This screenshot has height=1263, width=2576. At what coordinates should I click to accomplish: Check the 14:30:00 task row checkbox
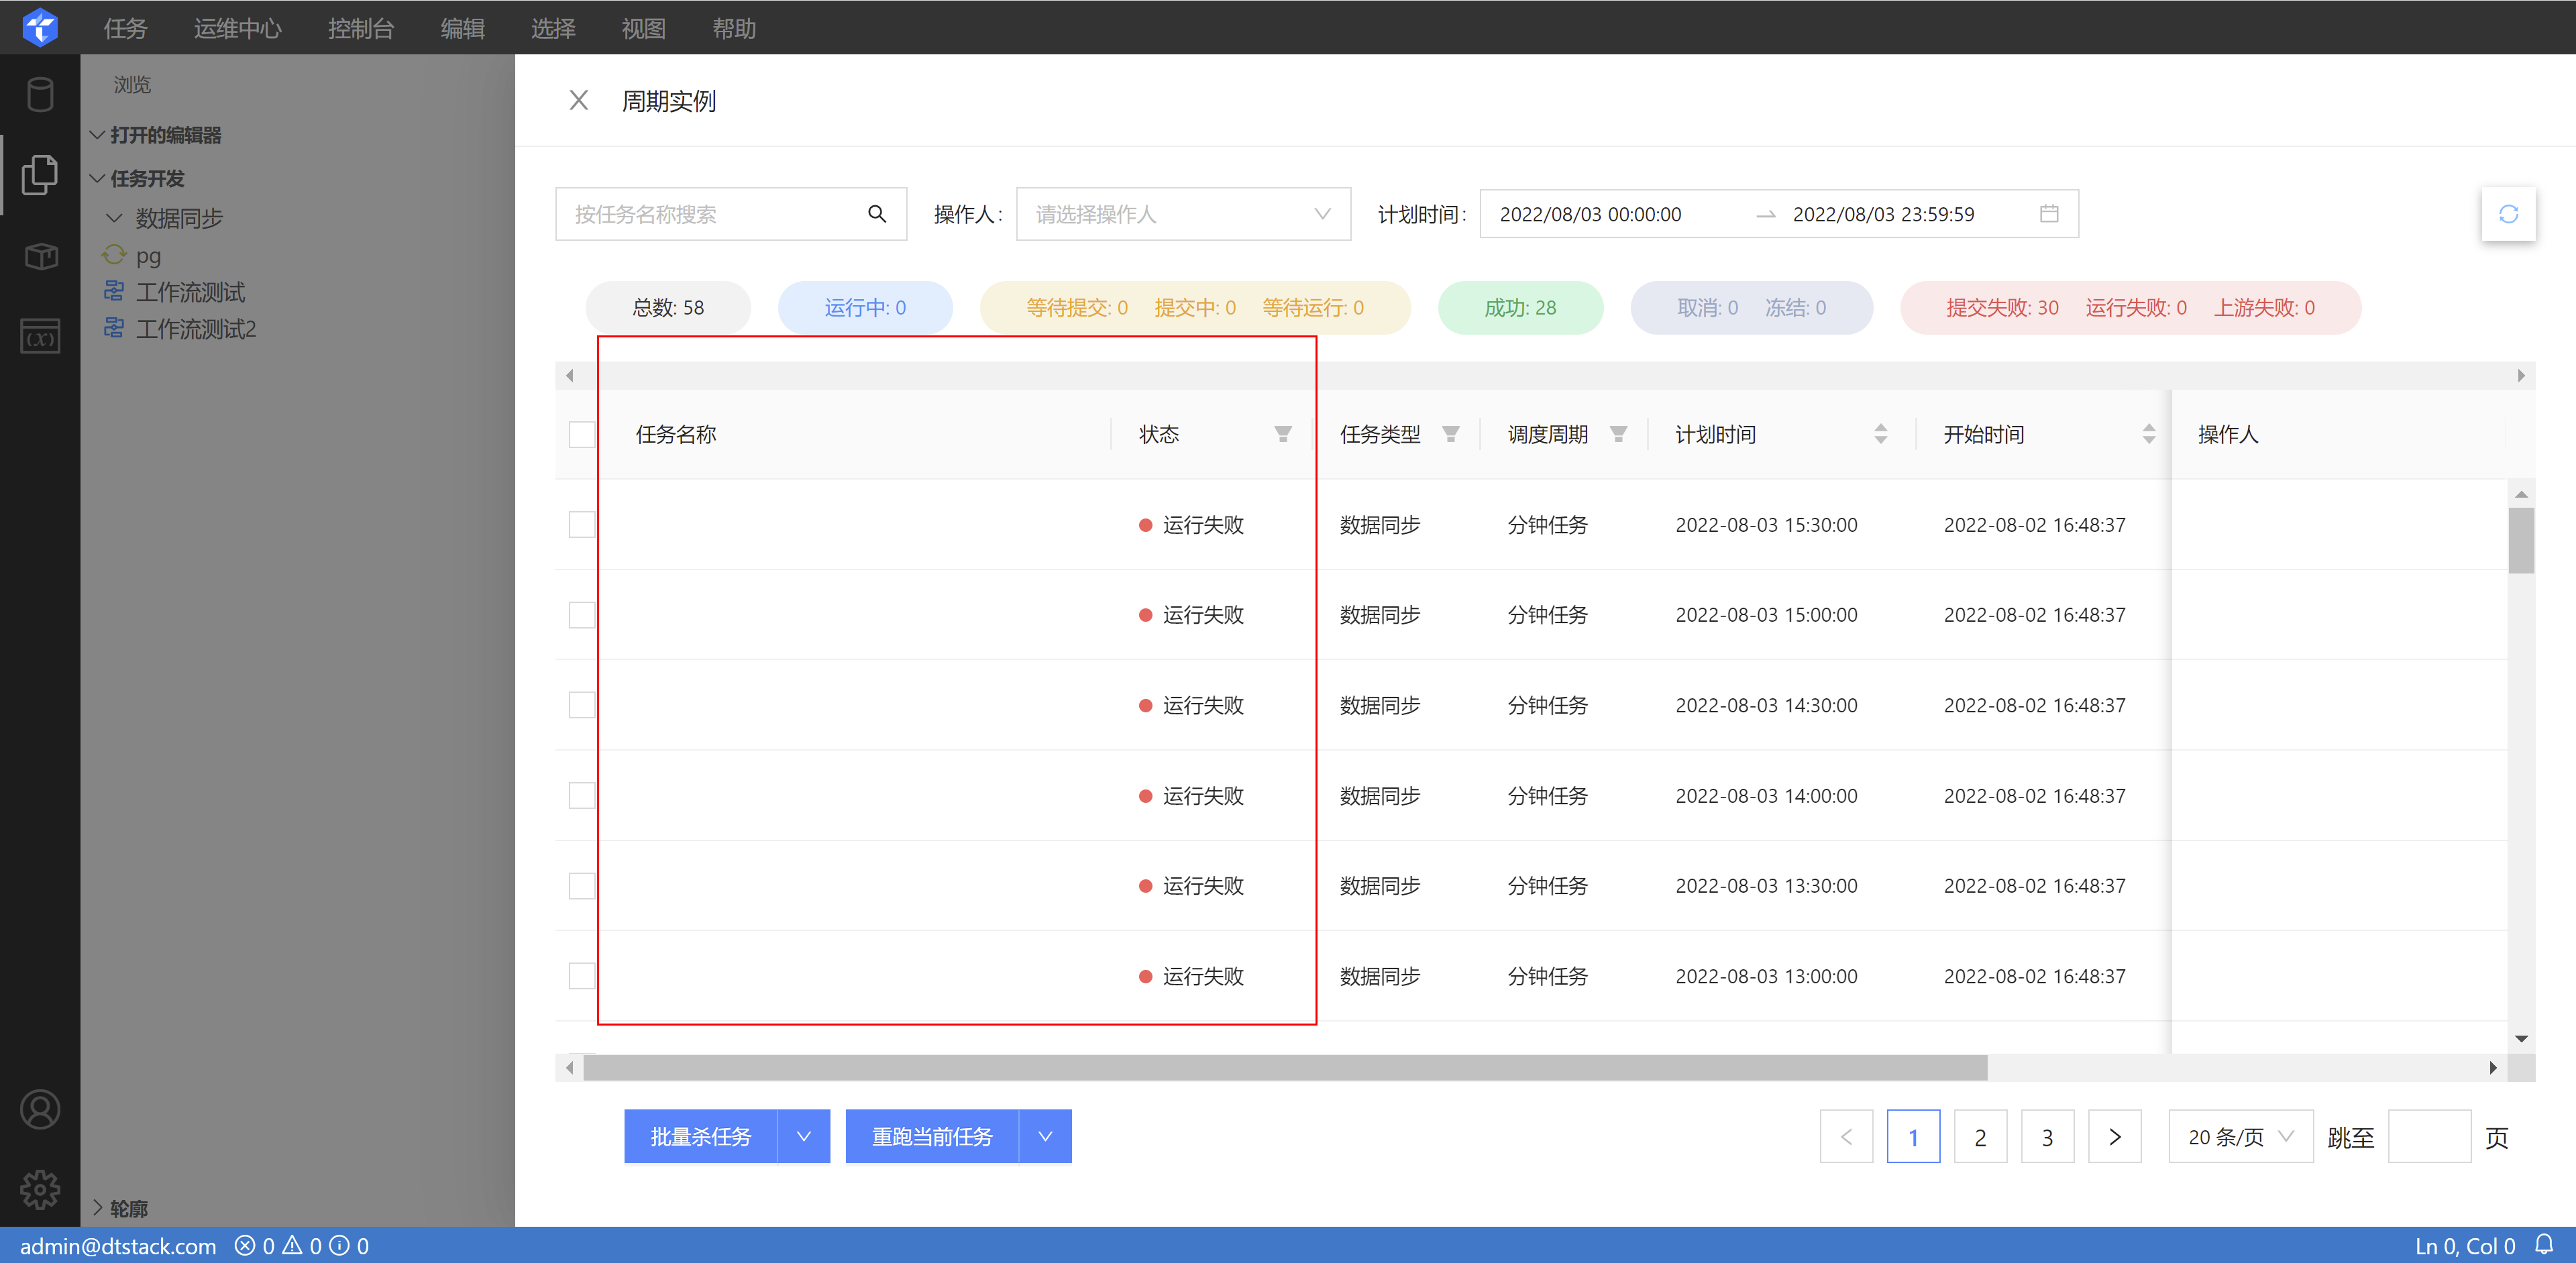[x=581, y=705]
